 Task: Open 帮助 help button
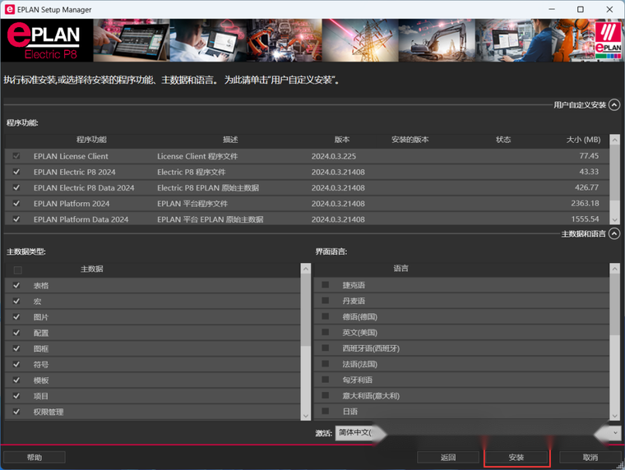click(34, 457)
